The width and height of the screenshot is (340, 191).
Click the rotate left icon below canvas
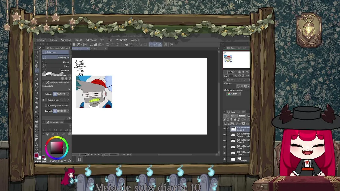(x=120, y=154)
